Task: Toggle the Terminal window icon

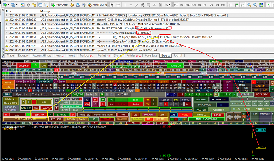Action: 40,5
